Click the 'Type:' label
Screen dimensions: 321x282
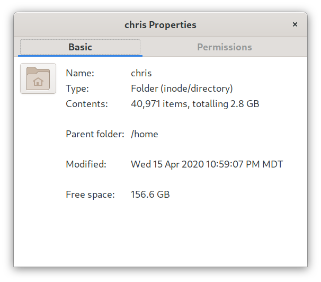click(77, 89)
